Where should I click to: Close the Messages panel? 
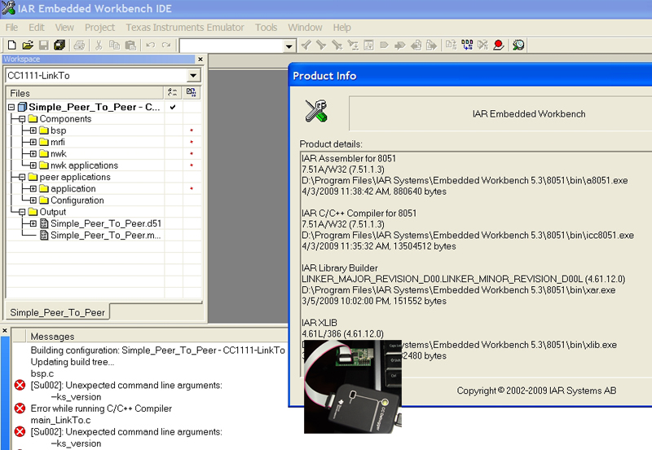(x=5, y=331)
